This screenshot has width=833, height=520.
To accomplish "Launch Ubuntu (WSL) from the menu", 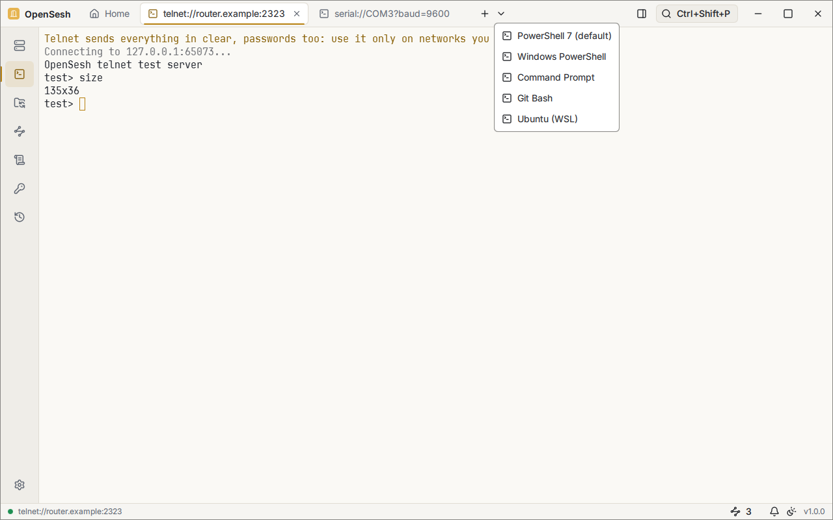I will click(x=556, y=119).
